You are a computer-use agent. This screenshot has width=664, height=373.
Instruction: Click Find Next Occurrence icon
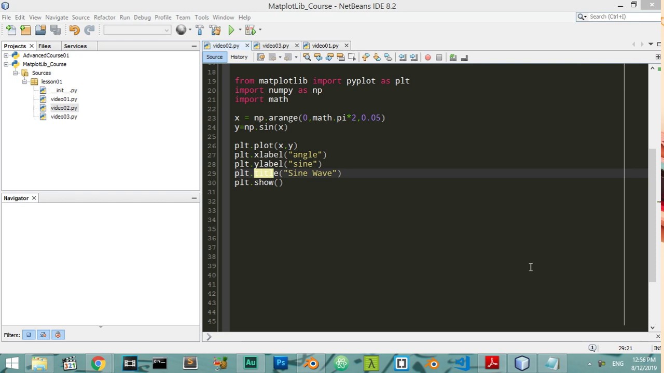click(329, 58)
